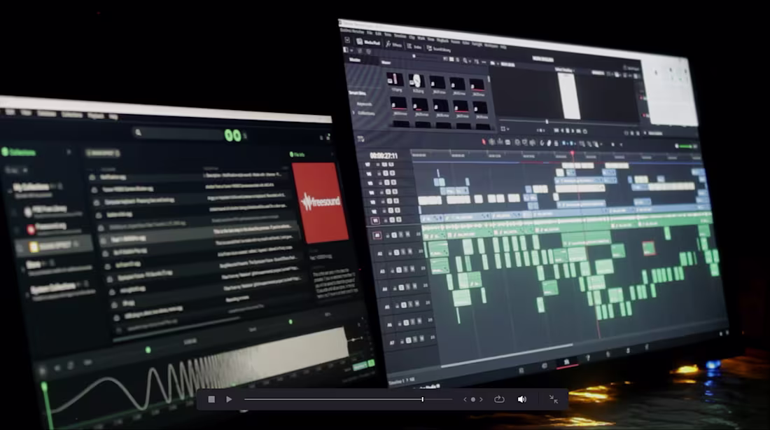Open the Help menu in Resolve
The image size is (770, 430).
503,47
